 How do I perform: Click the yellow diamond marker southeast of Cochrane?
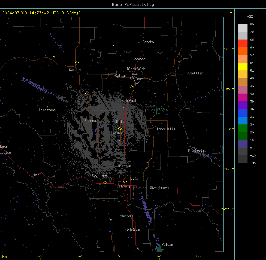point(105,182)
